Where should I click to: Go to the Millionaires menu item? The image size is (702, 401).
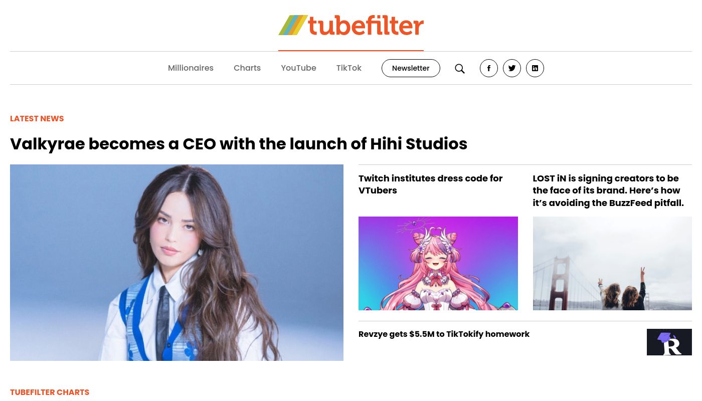(x=191, y=68)
